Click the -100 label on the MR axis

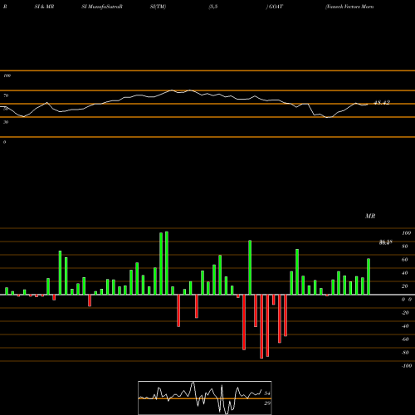coord(407,366)
